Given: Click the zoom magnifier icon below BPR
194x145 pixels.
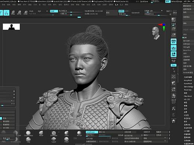Looking at the screenshot, I should 173,29.
